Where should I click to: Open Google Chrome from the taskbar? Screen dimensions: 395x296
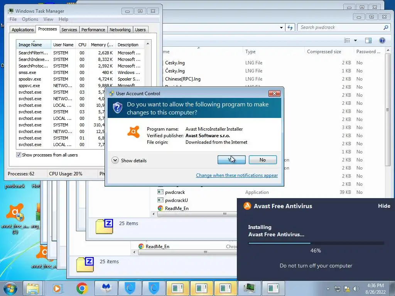(x=82, y=288)
